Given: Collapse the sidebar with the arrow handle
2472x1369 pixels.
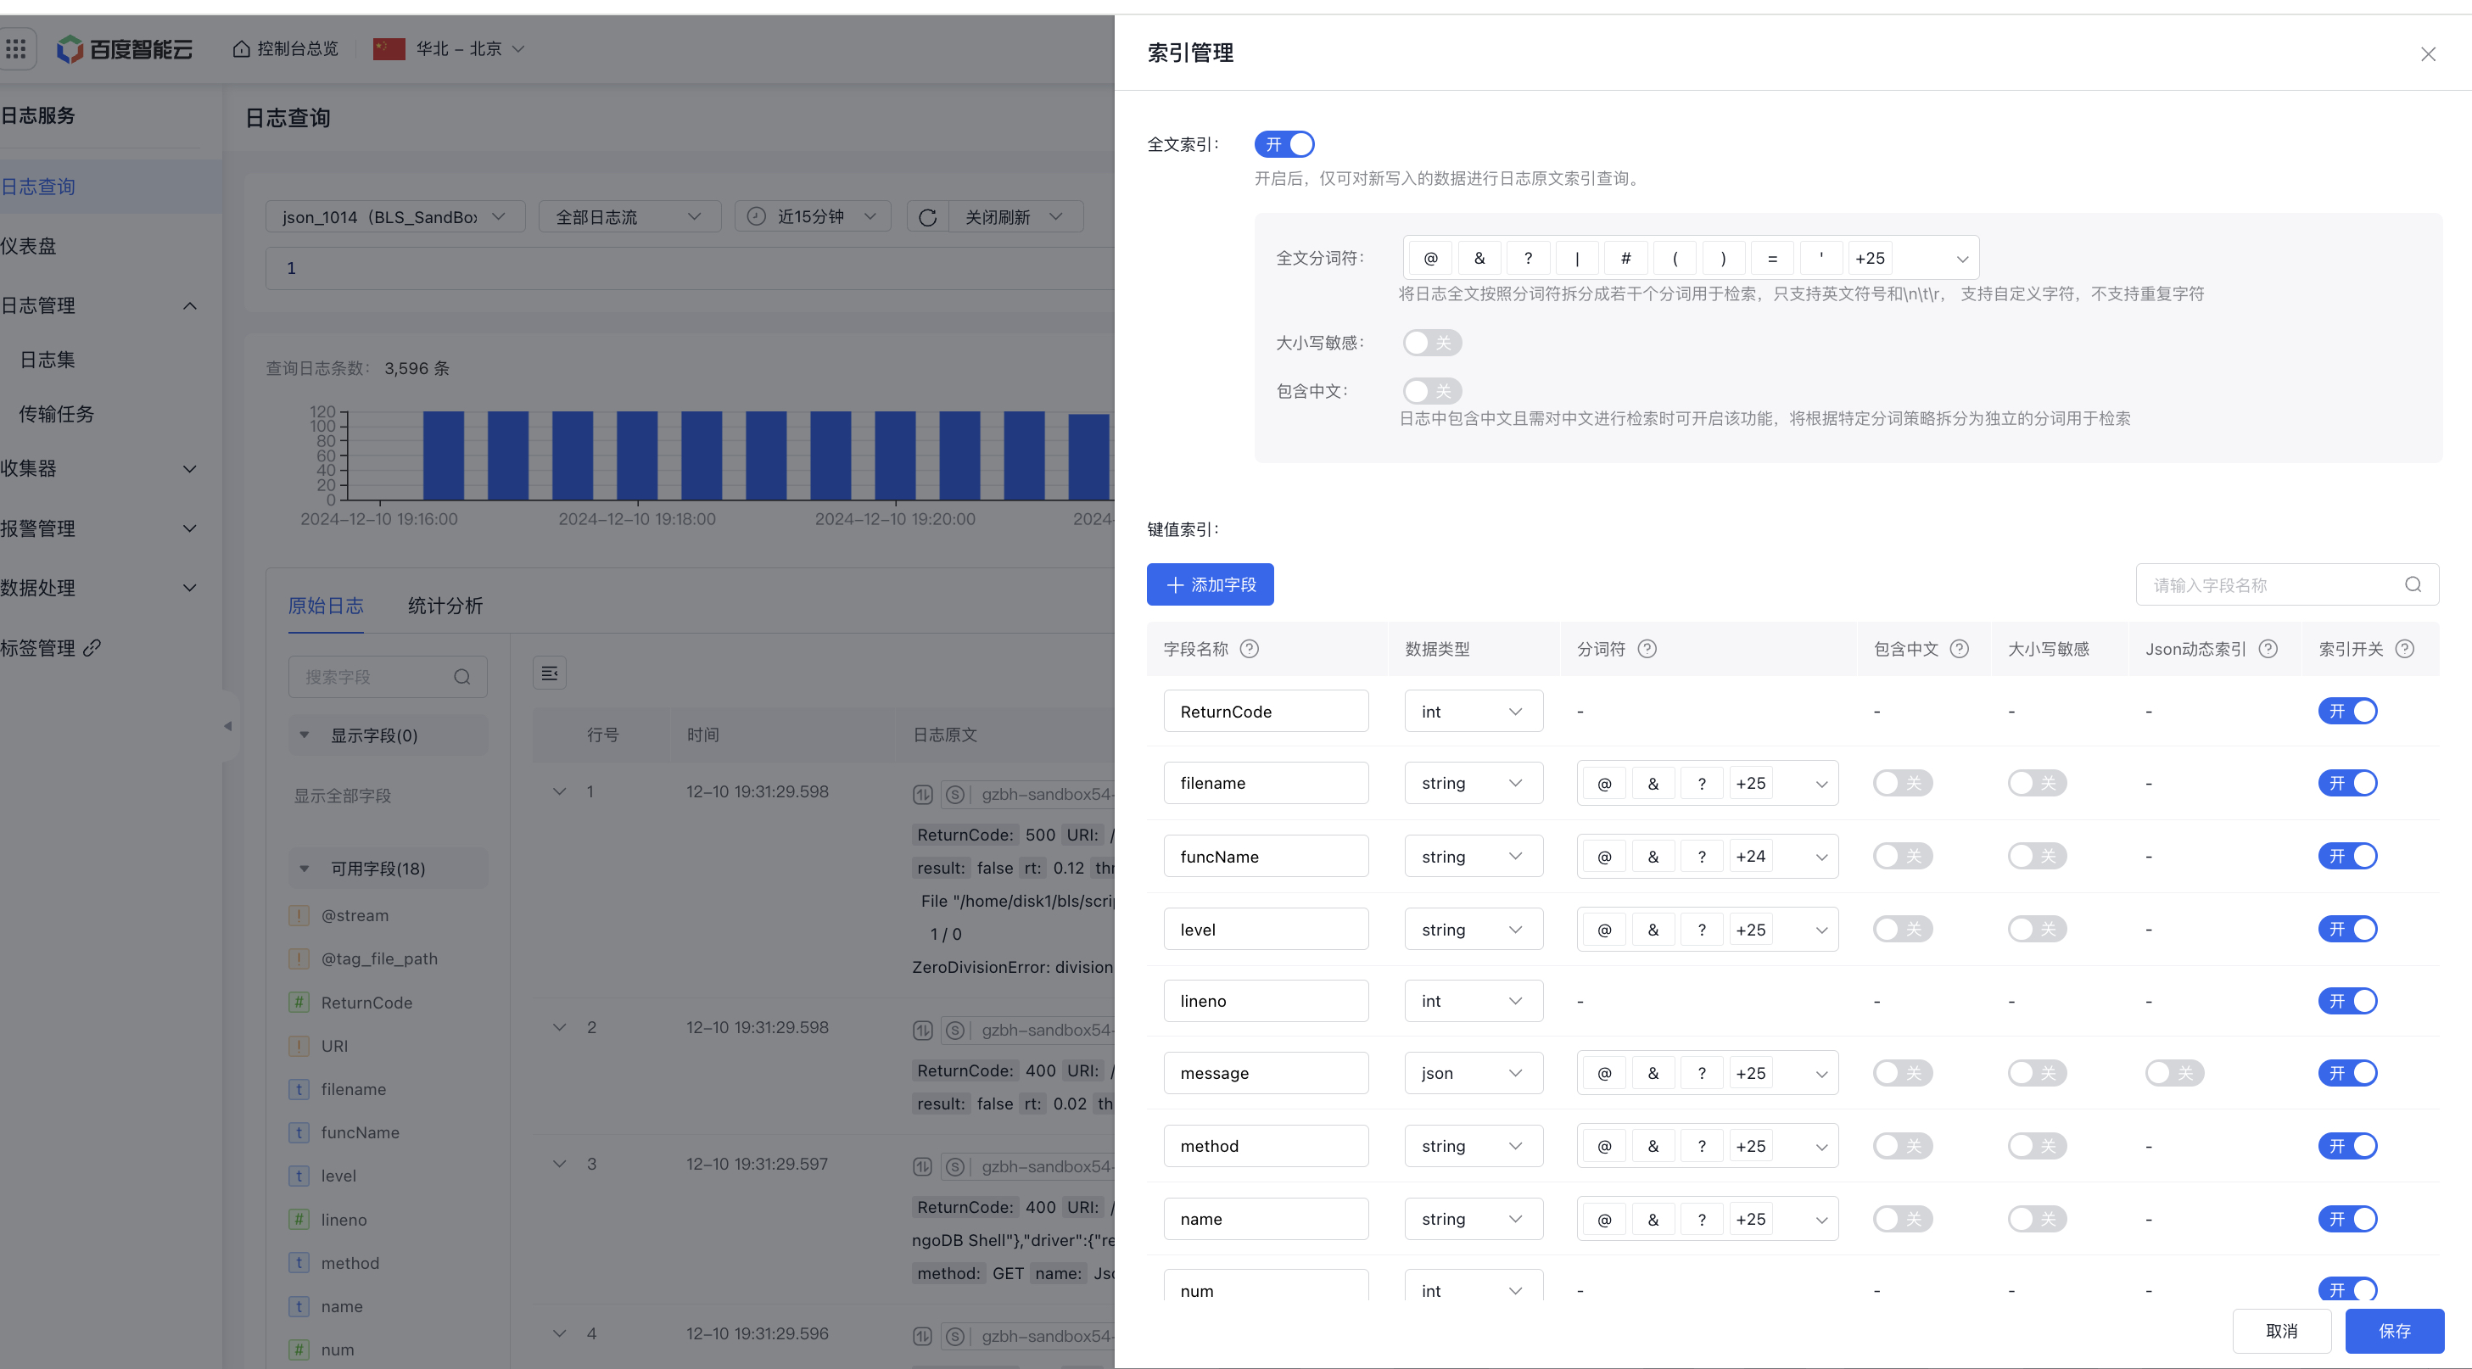Looking at the screenshot, I should (x=228, y=726).
